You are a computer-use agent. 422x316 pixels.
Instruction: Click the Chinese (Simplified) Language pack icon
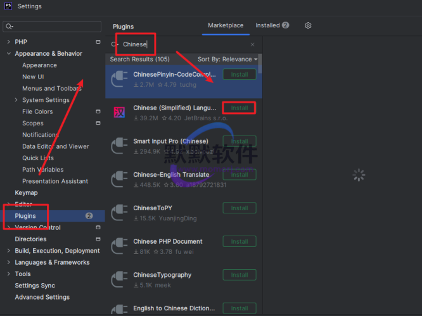coord(119,113)
